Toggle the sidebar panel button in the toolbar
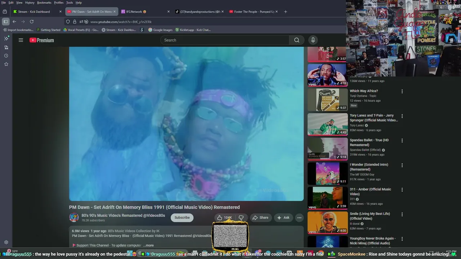Viewport: 461px width, 259px height. tap(6, 22)
